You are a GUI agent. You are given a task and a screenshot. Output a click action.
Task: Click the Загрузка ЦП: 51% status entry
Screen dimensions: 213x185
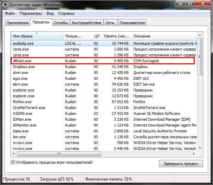(x=57, y=179)
